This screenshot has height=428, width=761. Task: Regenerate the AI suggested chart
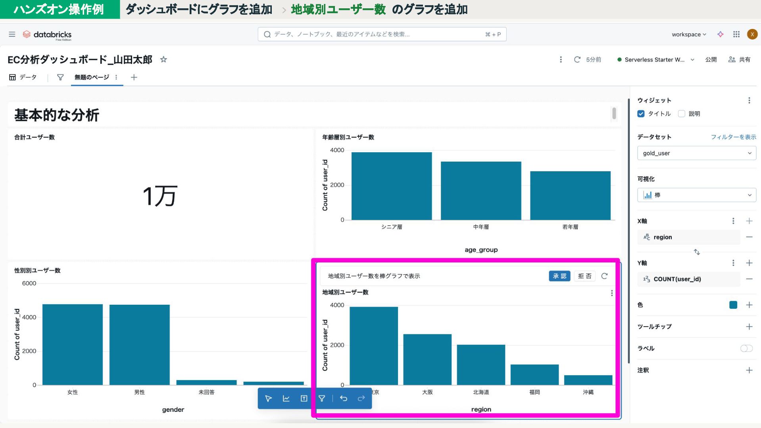pos(604,276)
